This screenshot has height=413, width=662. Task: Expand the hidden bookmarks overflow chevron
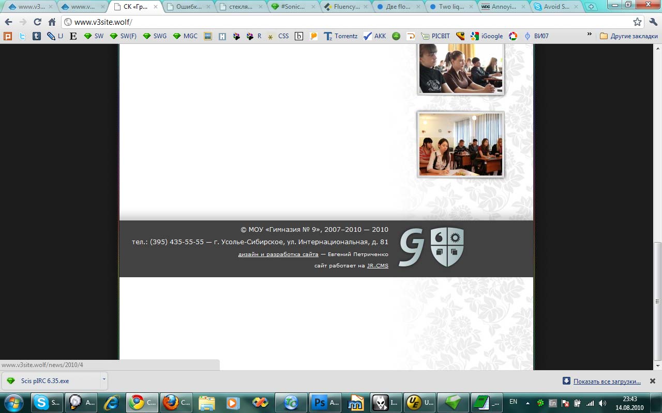click(589, 35)
